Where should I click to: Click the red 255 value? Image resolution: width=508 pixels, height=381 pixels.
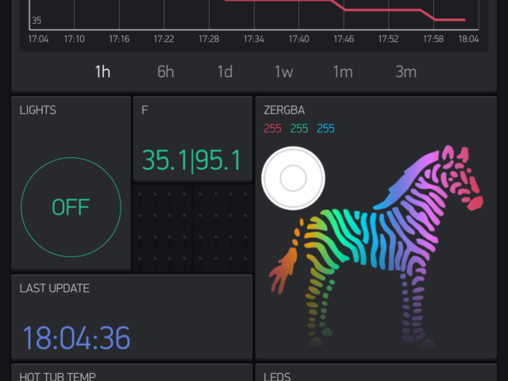[x=272, y=129]
